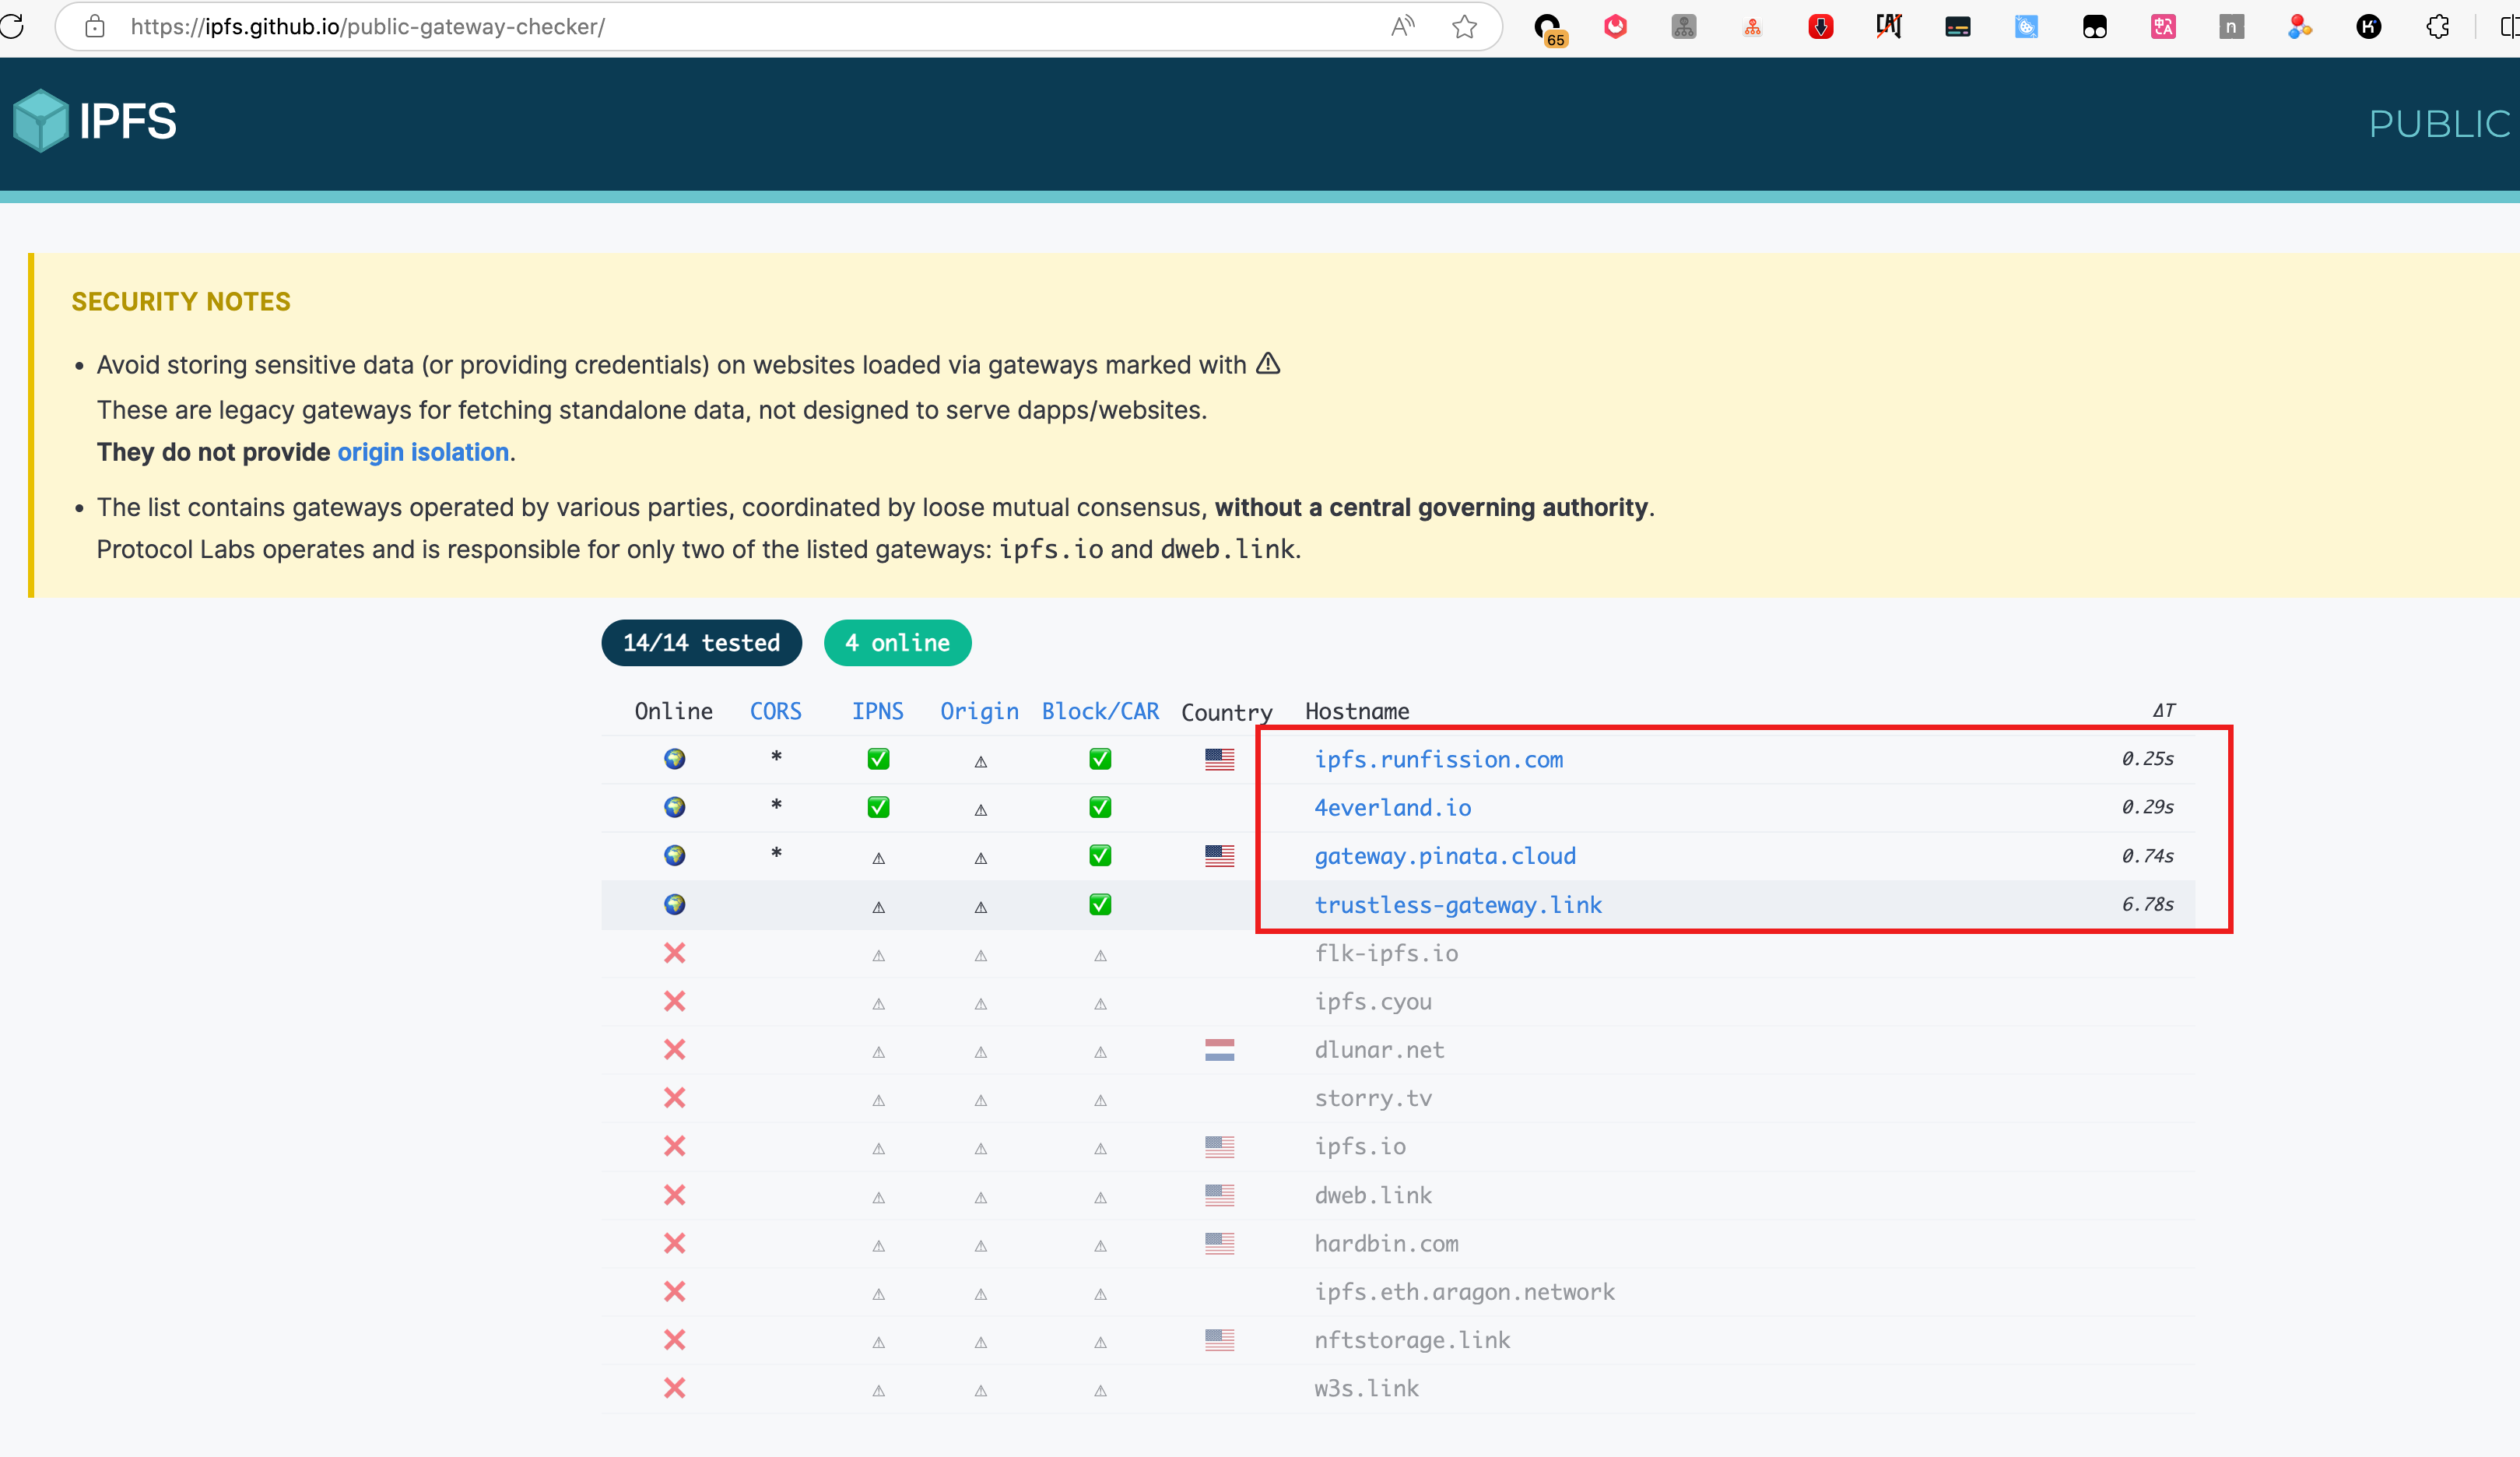
Task: Open the trustless-gateway.link gateway link
Action: point(1458,905)
